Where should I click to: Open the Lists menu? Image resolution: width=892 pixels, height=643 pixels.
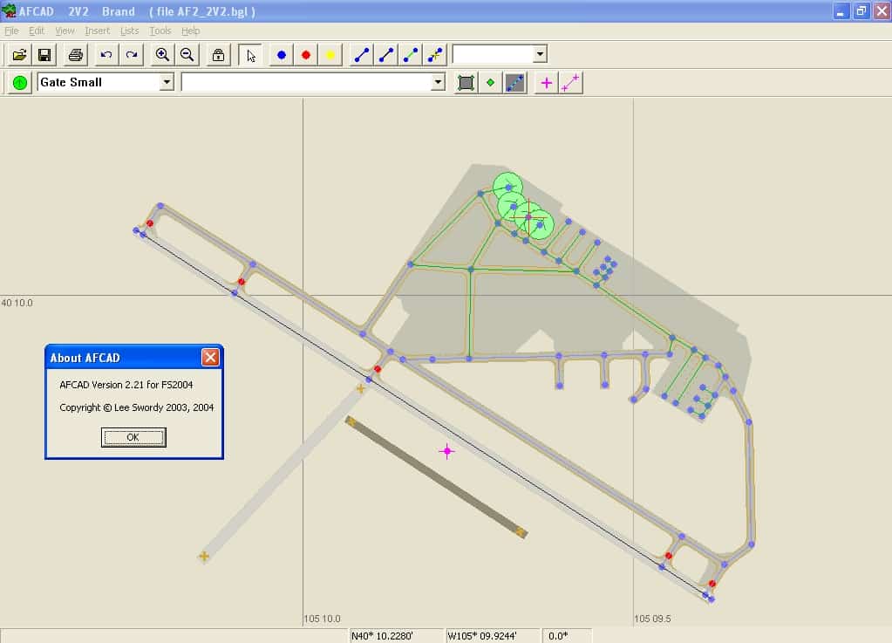129,31
